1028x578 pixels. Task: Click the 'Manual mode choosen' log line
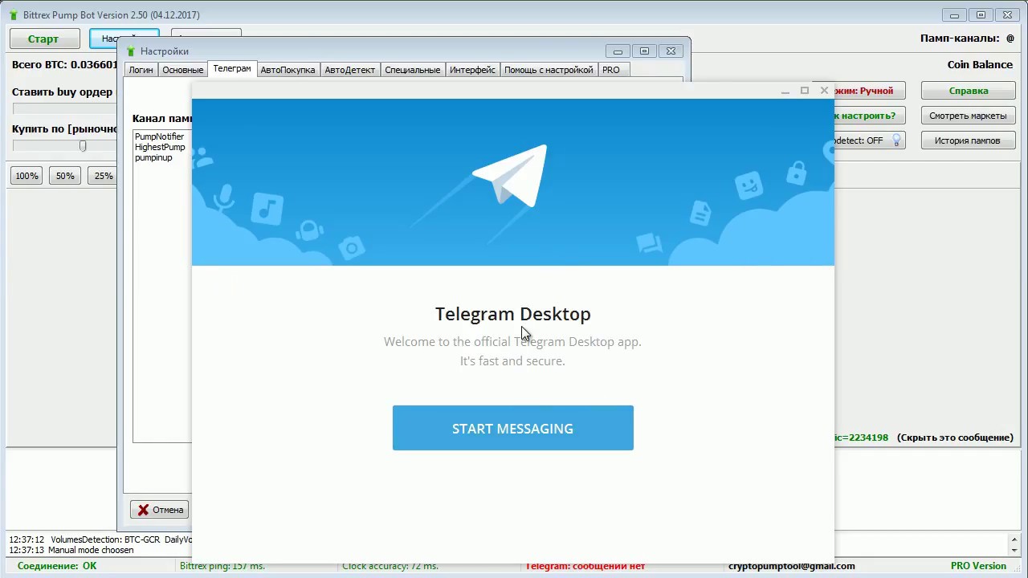[x=71, y=550]
